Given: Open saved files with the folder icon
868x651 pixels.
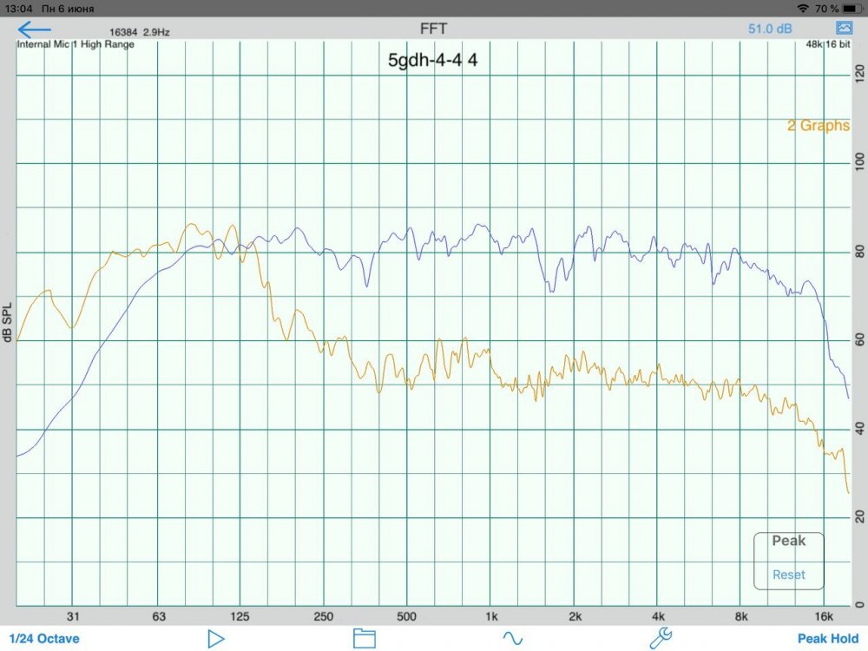Looking at the screenshot, I should [364, 639].
